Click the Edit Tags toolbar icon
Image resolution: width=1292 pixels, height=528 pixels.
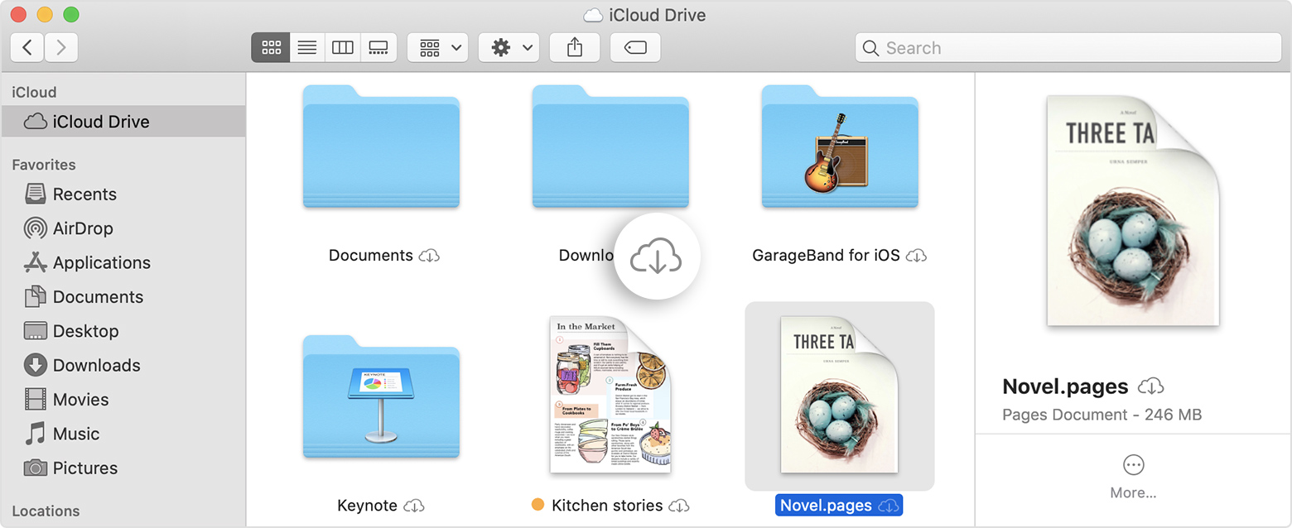coord(634,48)
